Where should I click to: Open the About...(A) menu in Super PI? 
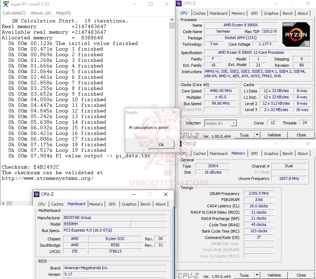pyautogui.click(x=41, y=13)
